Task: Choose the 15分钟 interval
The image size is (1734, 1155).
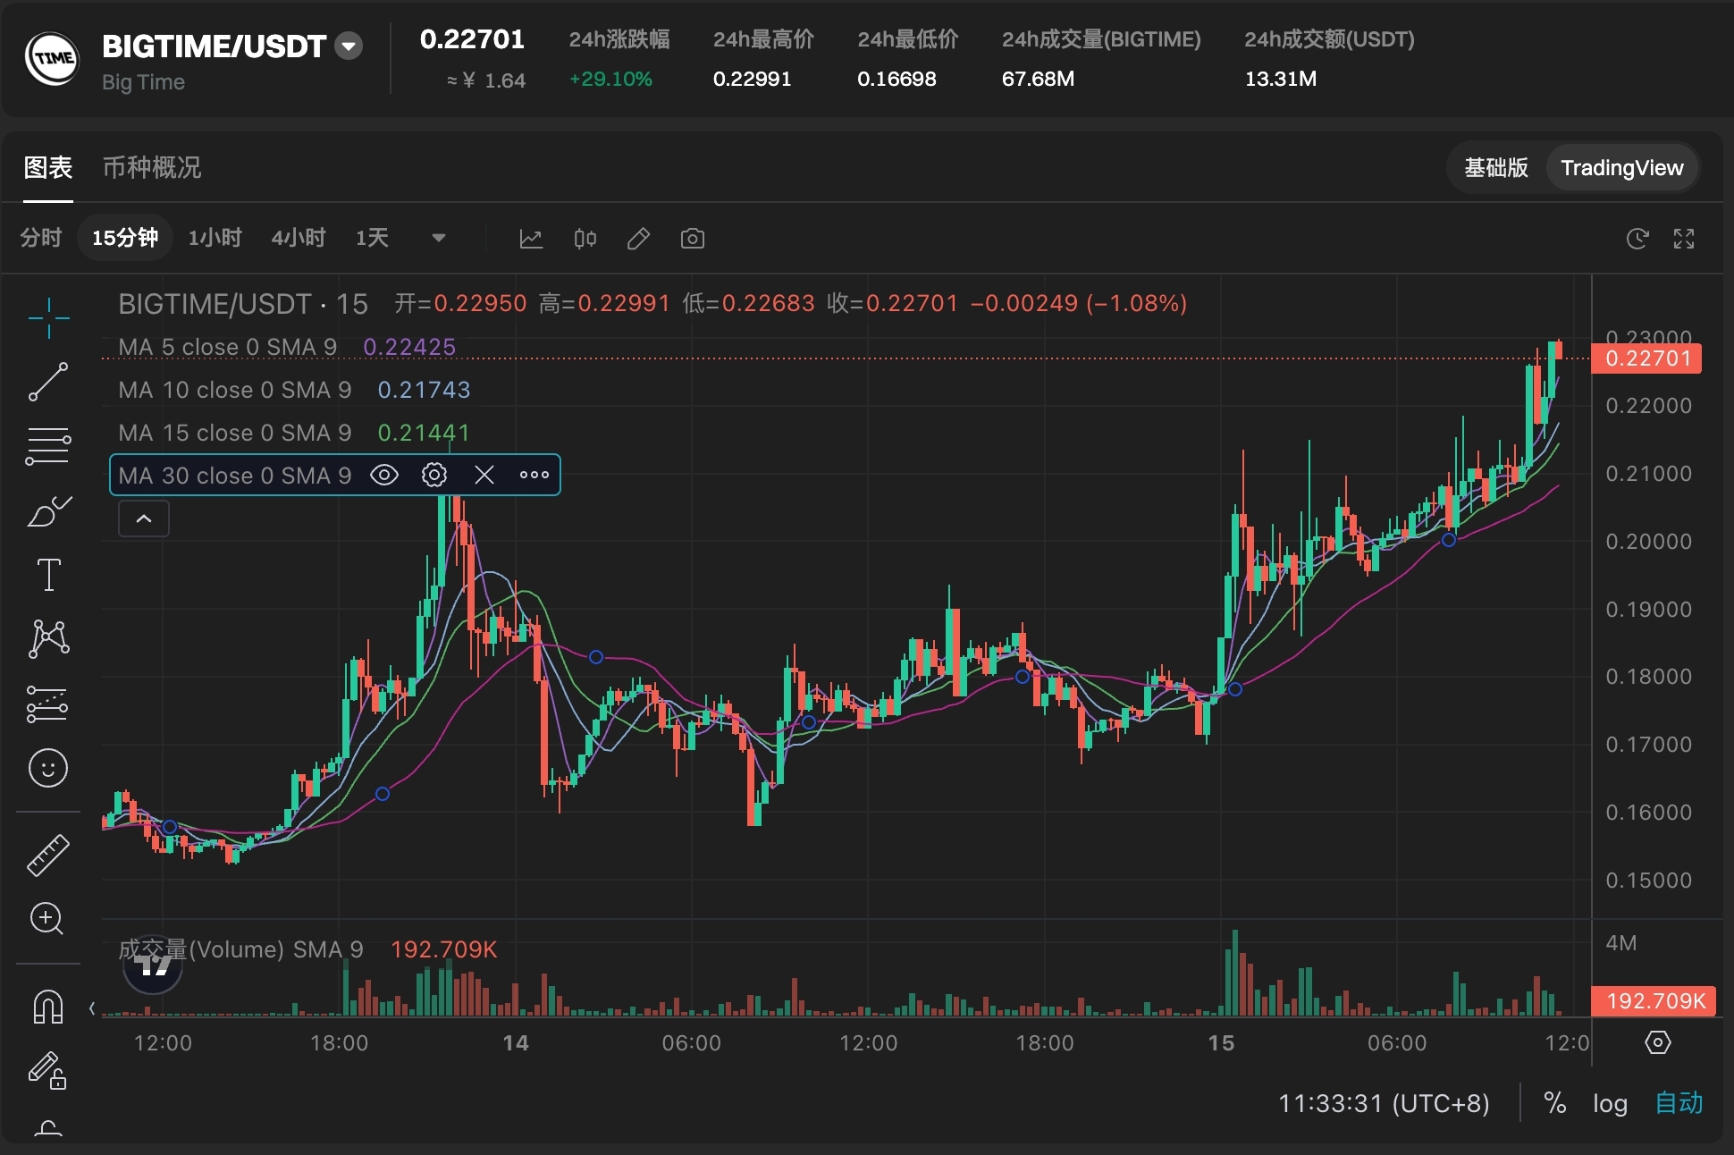Action: 125,238
